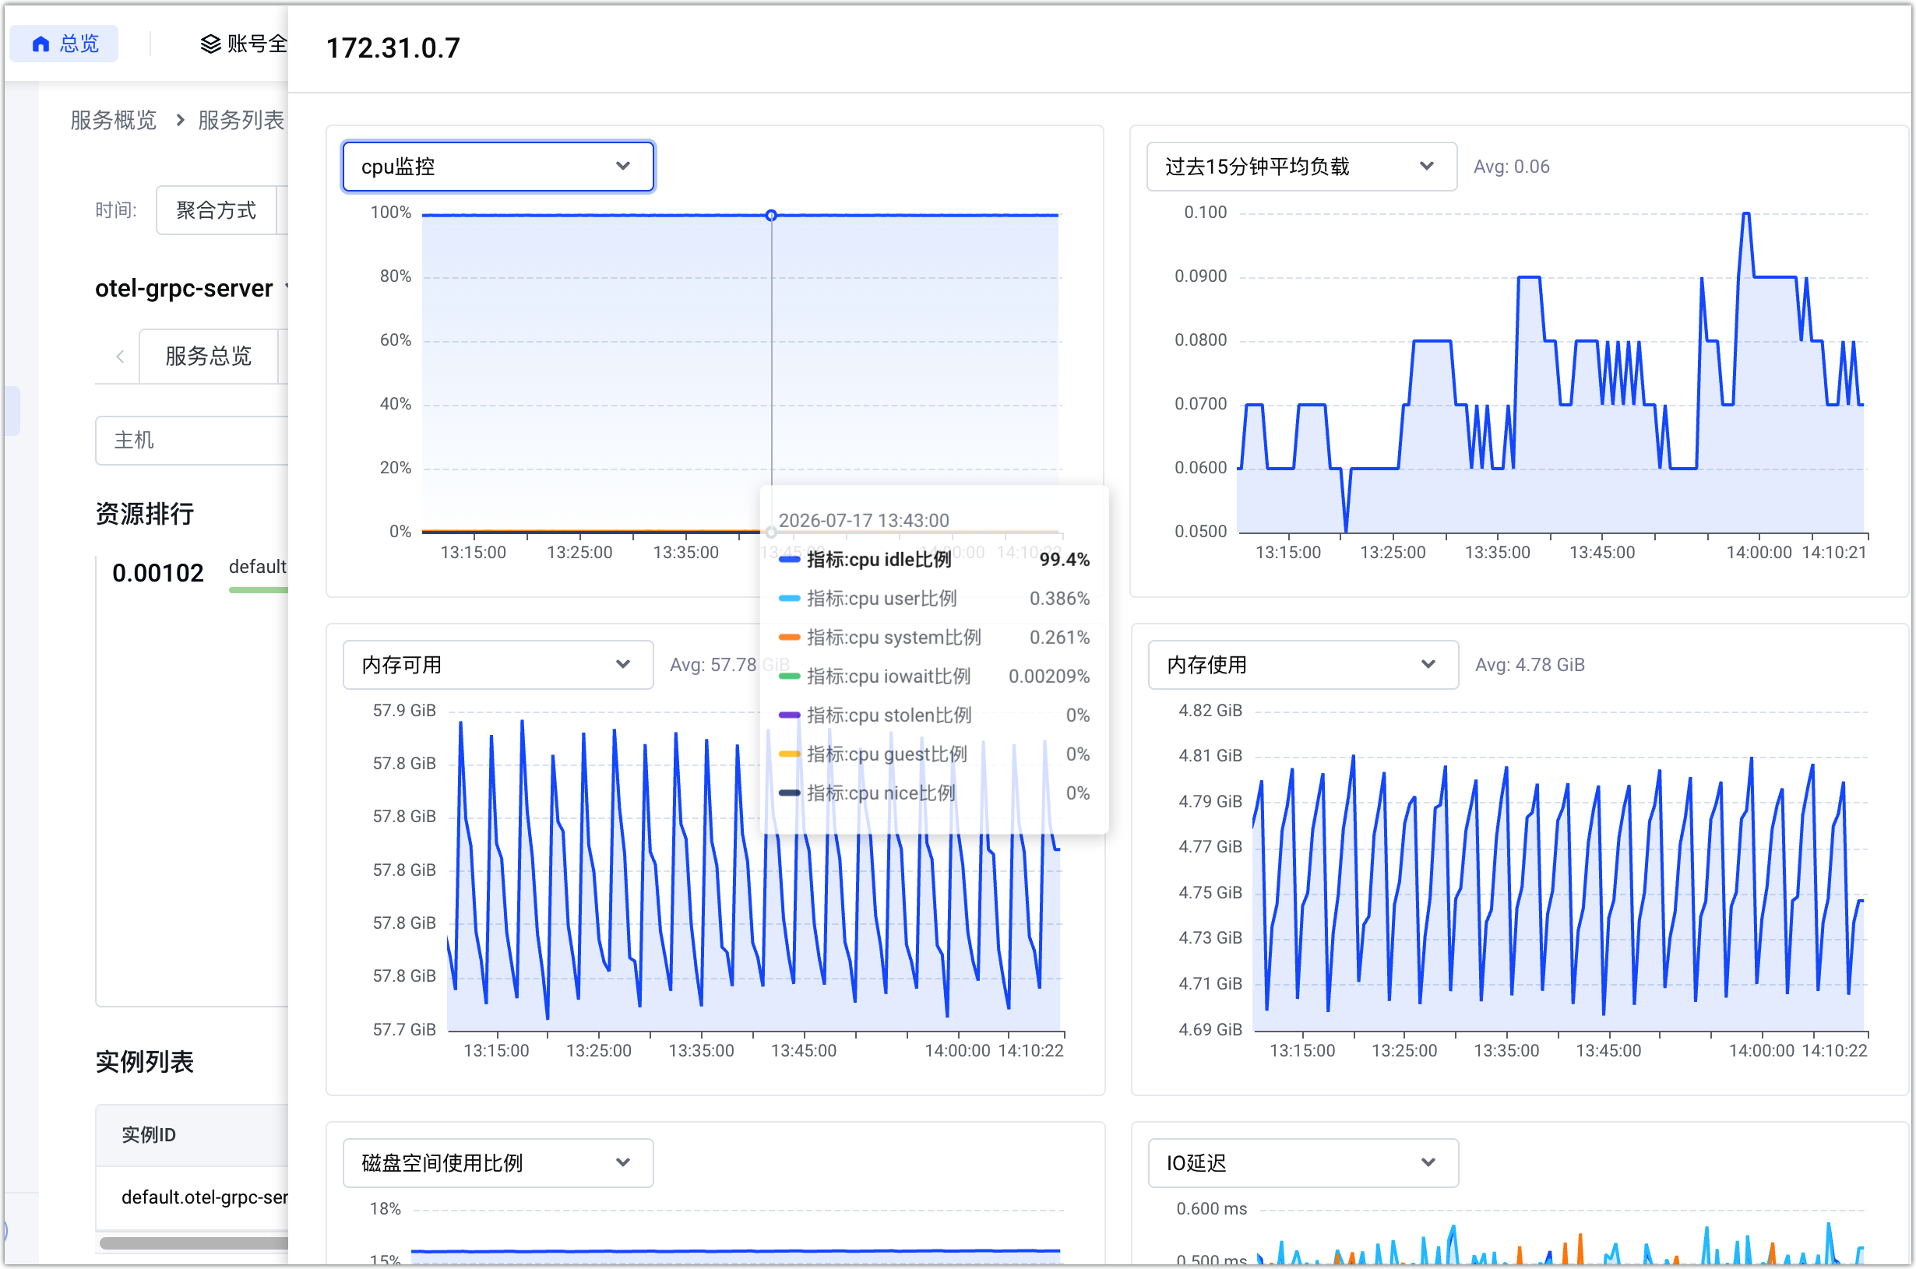The image size is (1916, 1269).
Task: Click the layers icon beside 账号全
Action: tap(210, 44)
